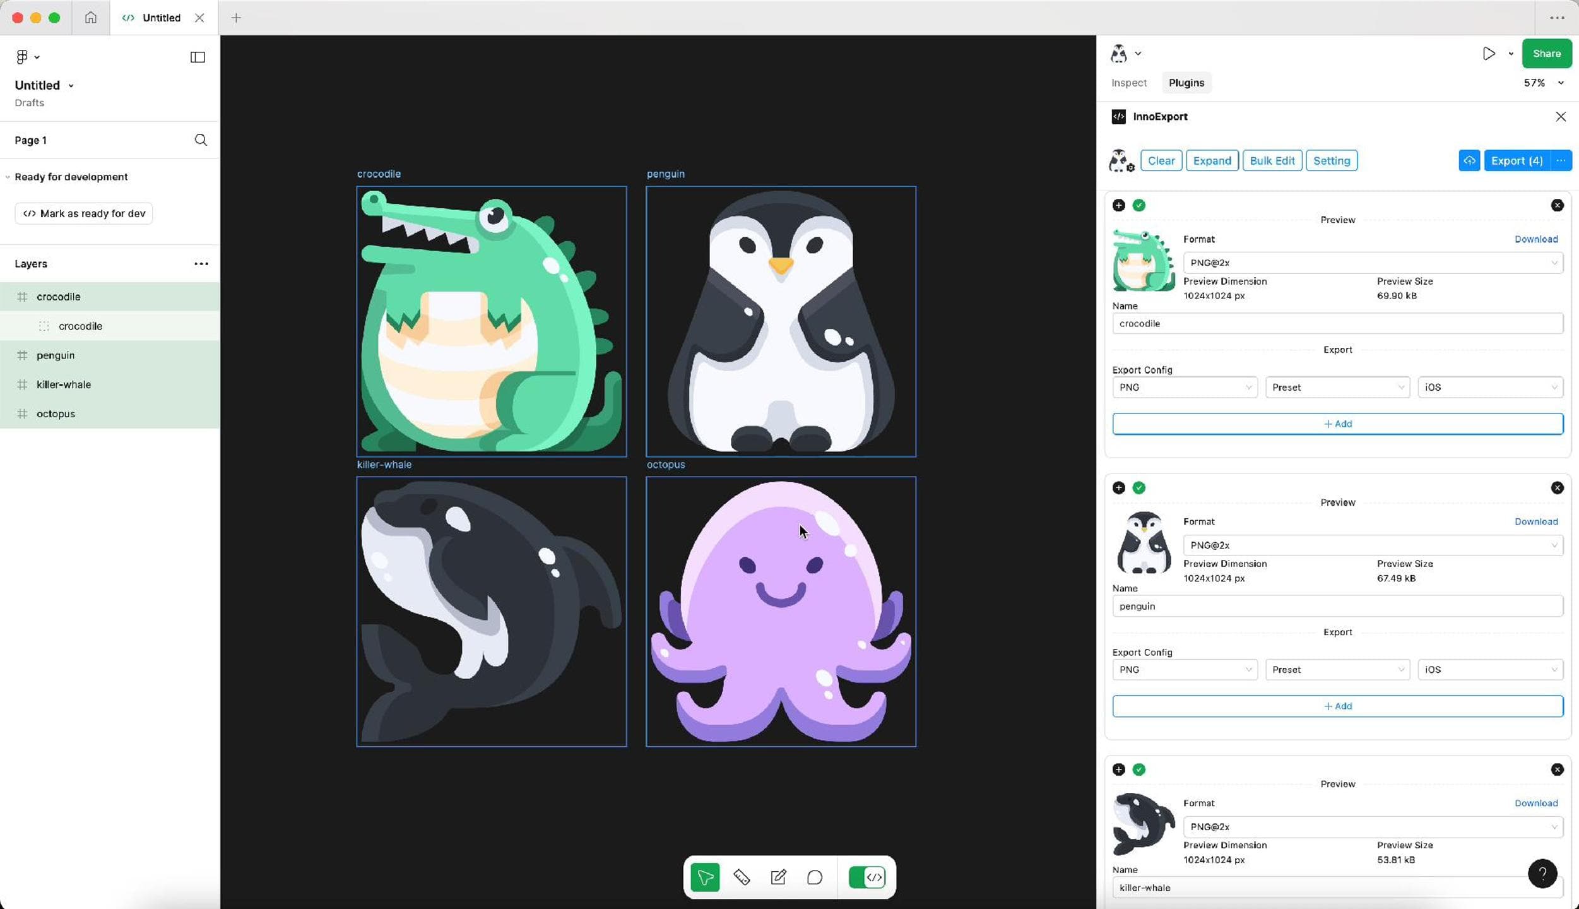
Task: Search pages with the magnifier icon
Action: tap(201, 140)
